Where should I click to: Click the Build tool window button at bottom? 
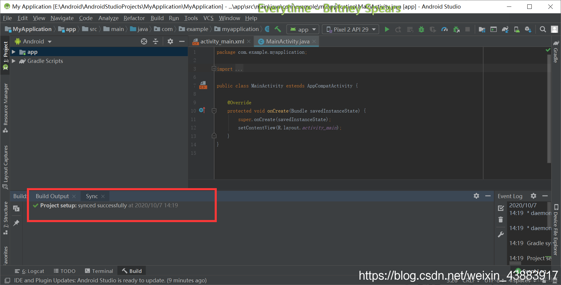132,271
